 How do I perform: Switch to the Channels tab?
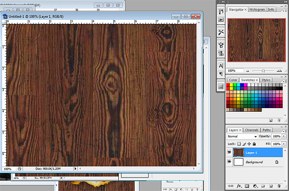point(252,130)
